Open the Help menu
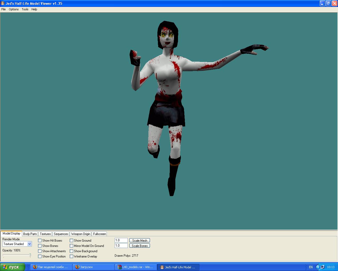This screenshot has width=338, height=271. click(34, 9)
